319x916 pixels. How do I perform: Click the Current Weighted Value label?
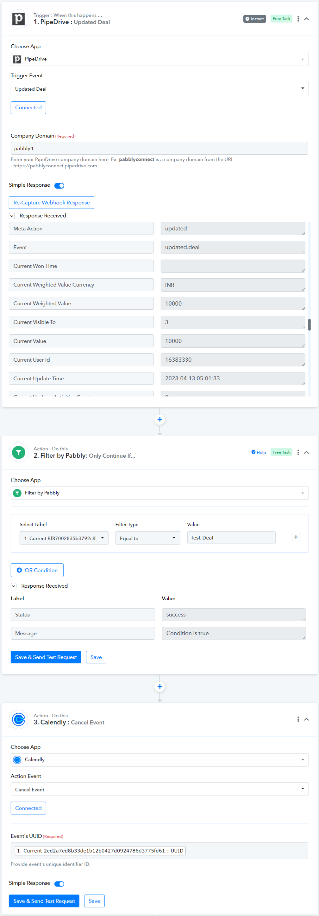coord(81,303)
